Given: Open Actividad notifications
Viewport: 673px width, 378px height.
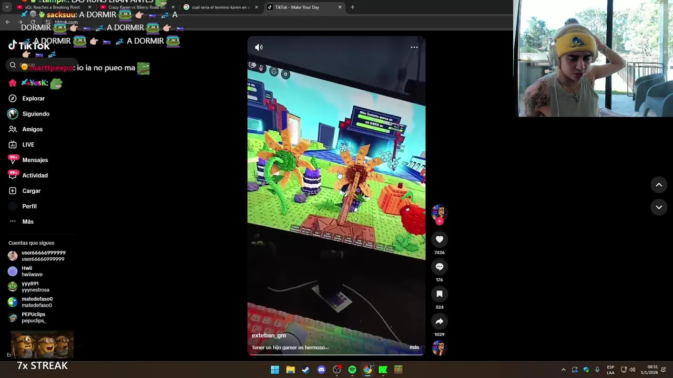Looking at the screenshot, I should 35,175.
